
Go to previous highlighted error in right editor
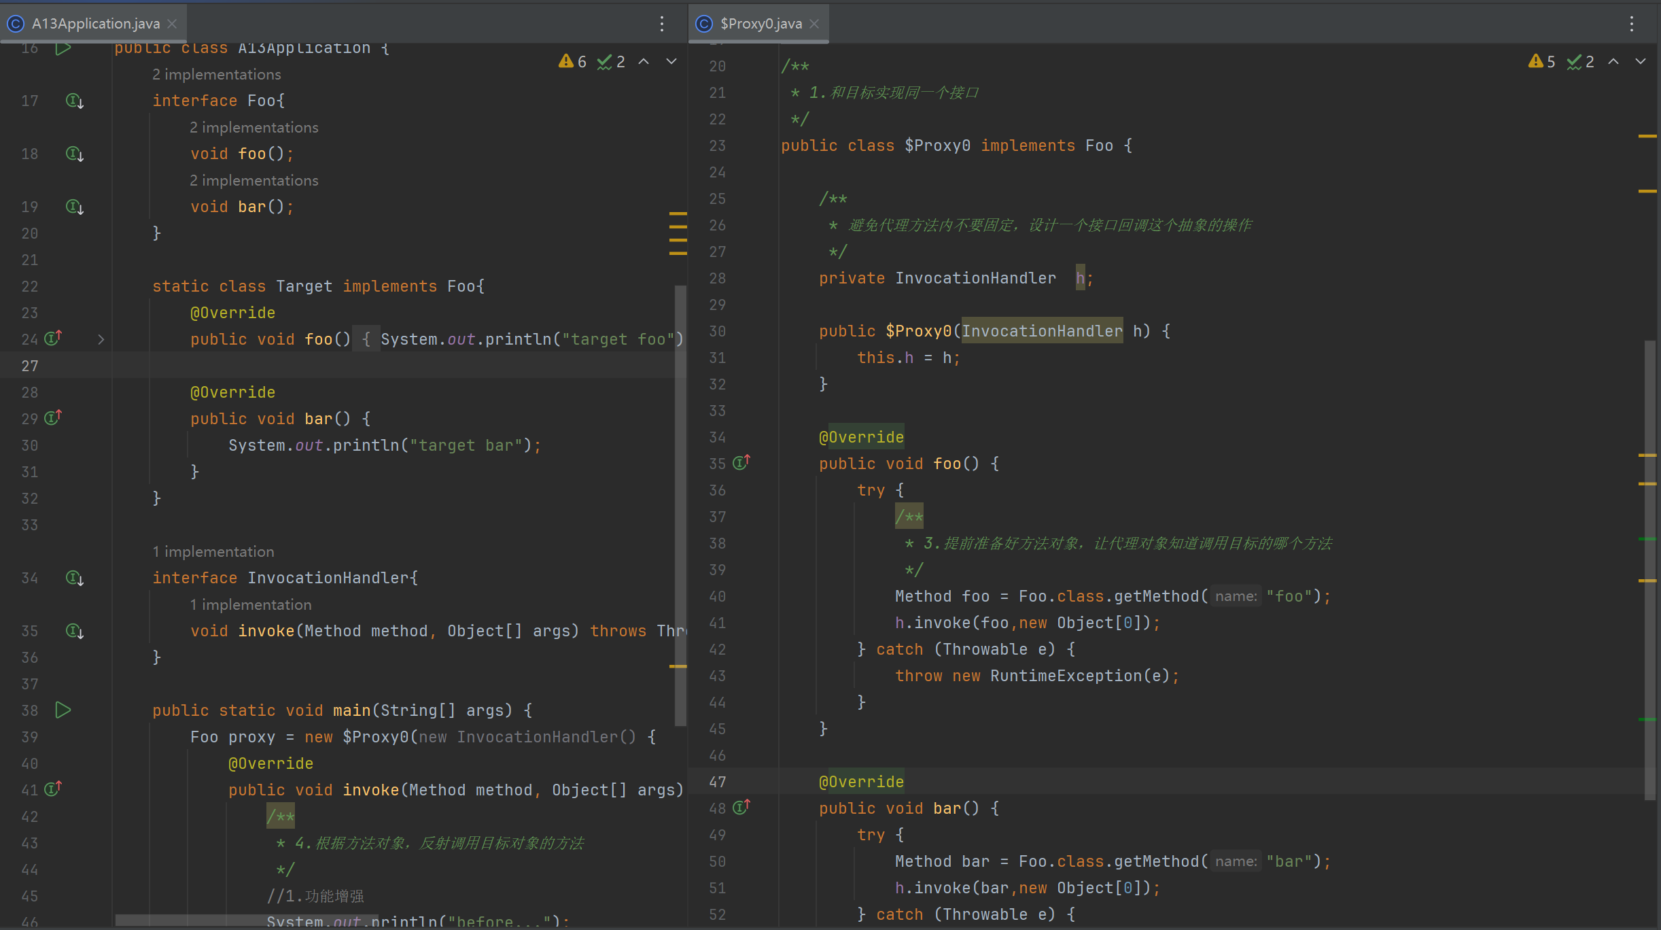click(x=1613, y=62)
